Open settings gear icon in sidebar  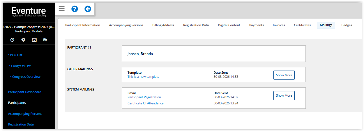point(23,40)
